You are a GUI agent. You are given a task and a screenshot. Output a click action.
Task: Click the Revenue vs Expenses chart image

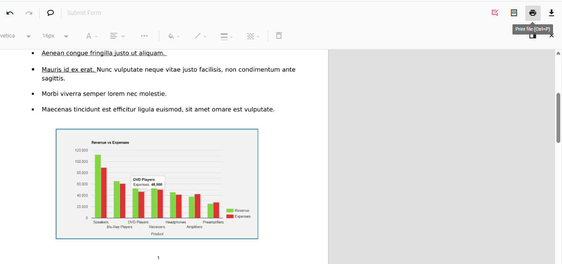click(x=157, y=184)
